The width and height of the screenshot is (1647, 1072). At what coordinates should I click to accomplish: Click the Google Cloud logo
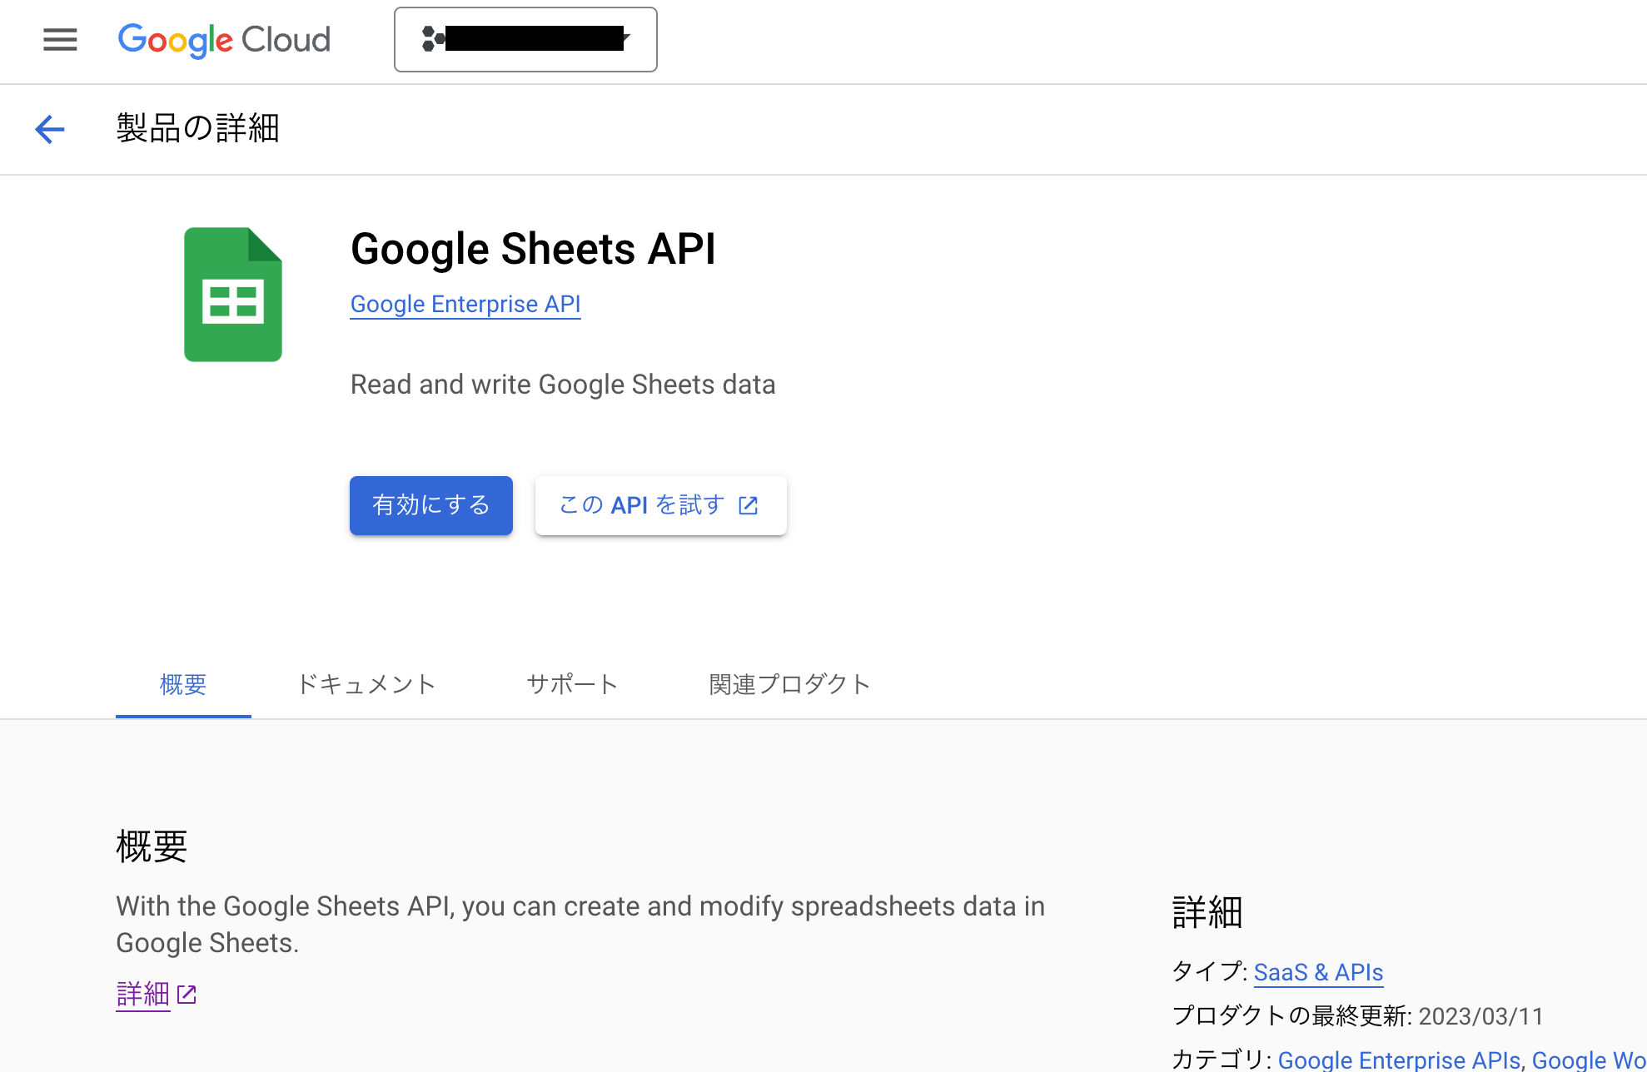click(224, 40)
